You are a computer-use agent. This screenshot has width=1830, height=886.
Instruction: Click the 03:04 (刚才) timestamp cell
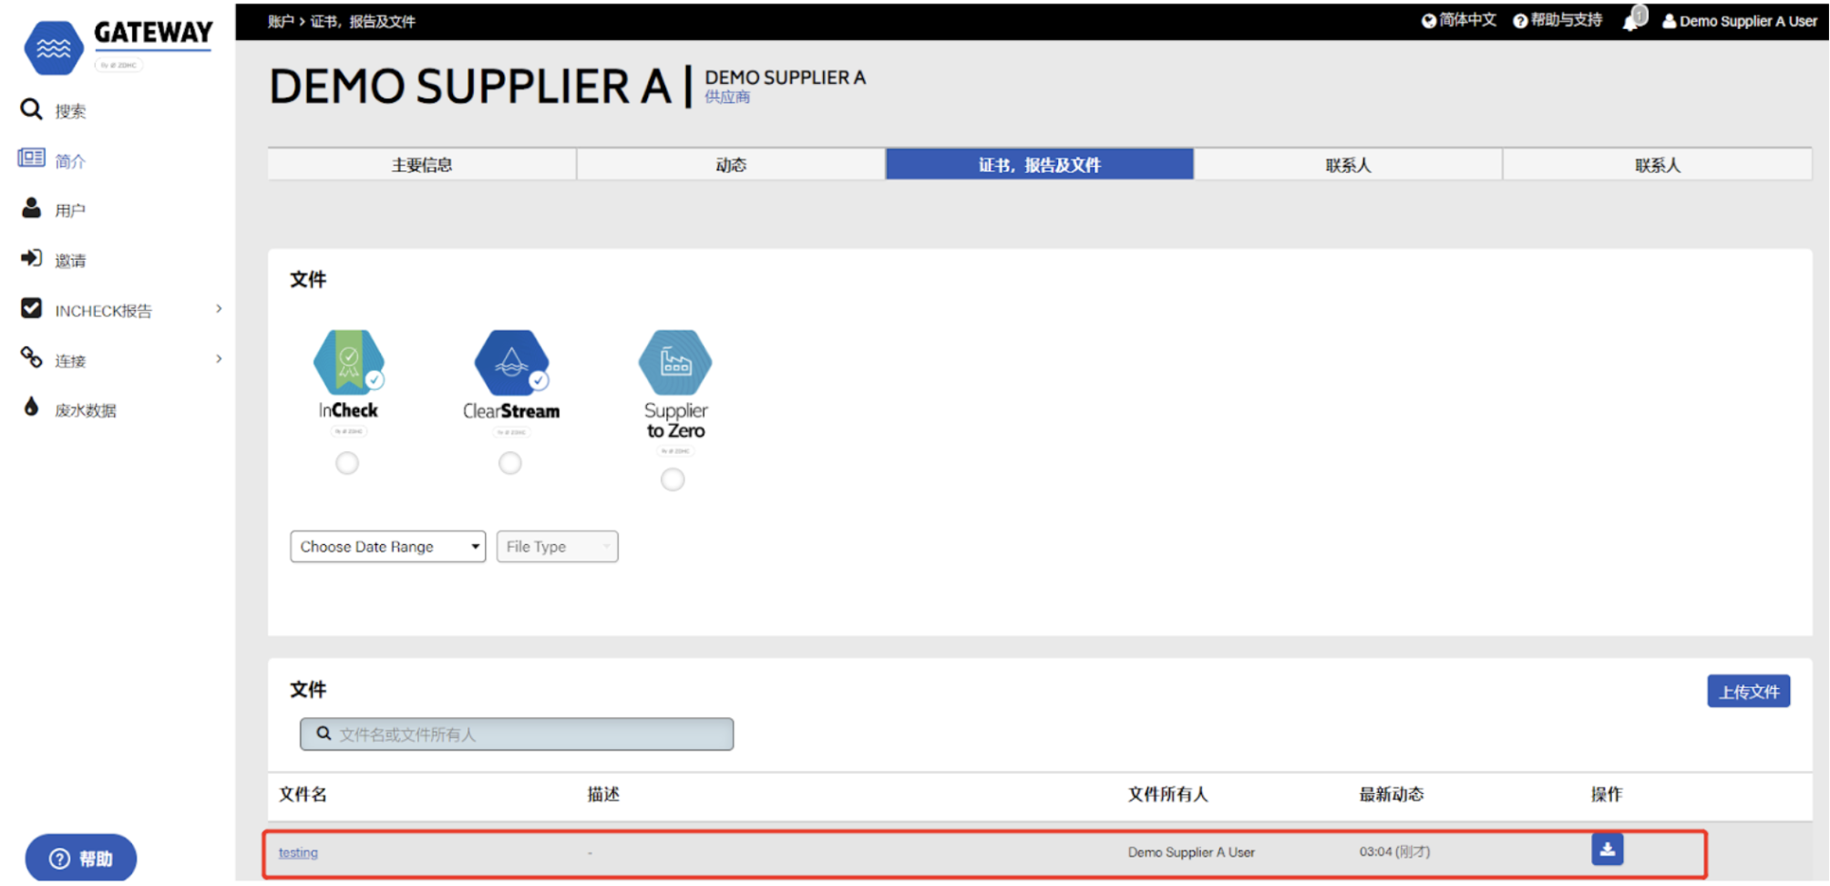[1394, 851]
